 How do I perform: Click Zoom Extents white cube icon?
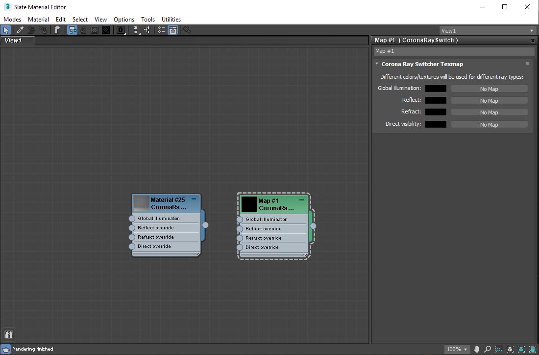[510, 349]
